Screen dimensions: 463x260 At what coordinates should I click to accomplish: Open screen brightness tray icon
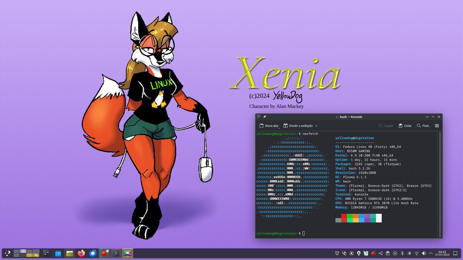(x=409, y=253)
